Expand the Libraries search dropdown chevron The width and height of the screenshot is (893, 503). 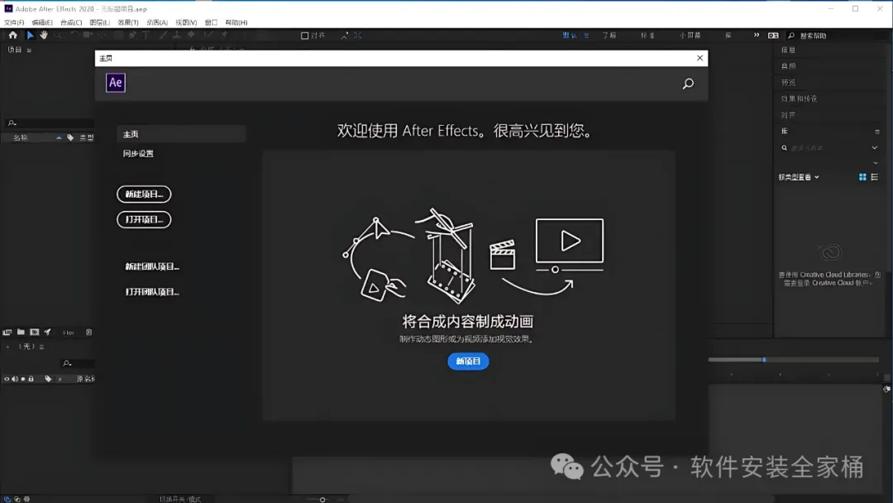pyautogui.click(x=875, y=147)
